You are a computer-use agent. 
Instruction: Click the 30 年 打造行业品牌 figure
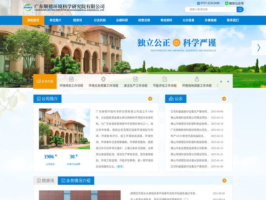[74, 160]
